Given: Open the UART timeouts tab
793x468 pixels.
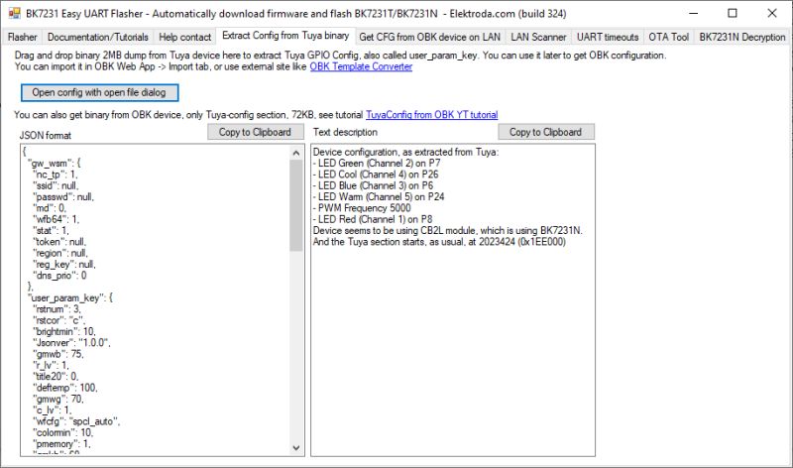Looking at the screenshot, I should coord(608,37).
